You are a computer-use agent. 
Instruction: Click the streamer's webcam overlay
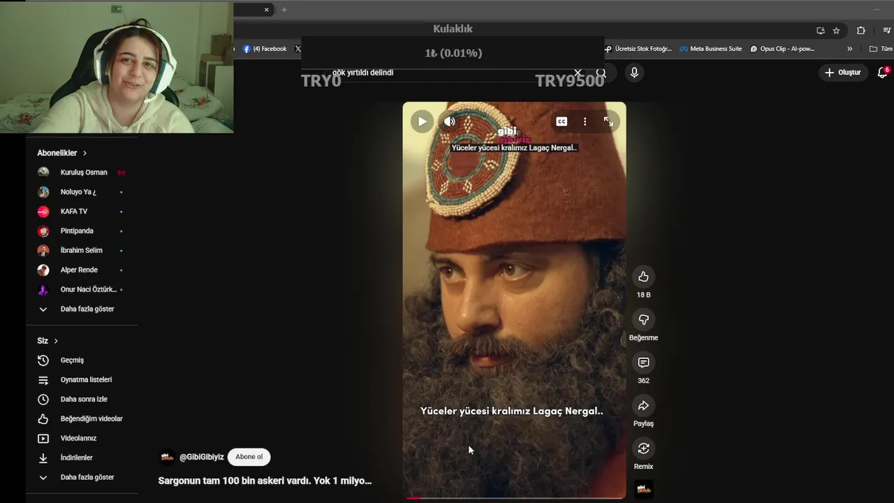[x=117, y=66]
